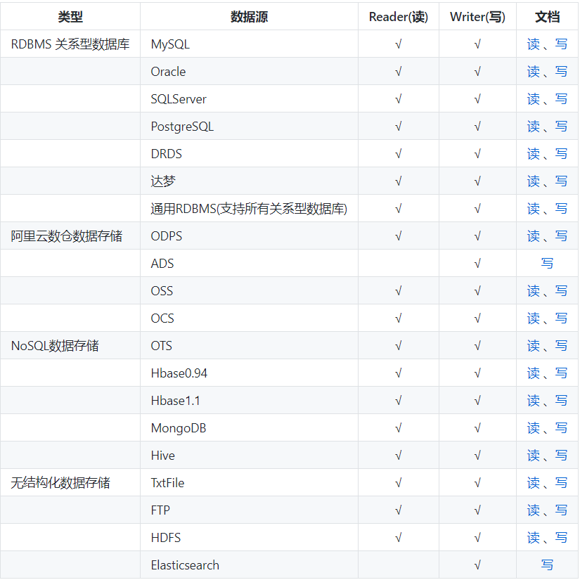Open the TxtFile read (读) doc link

coord(533,483)
